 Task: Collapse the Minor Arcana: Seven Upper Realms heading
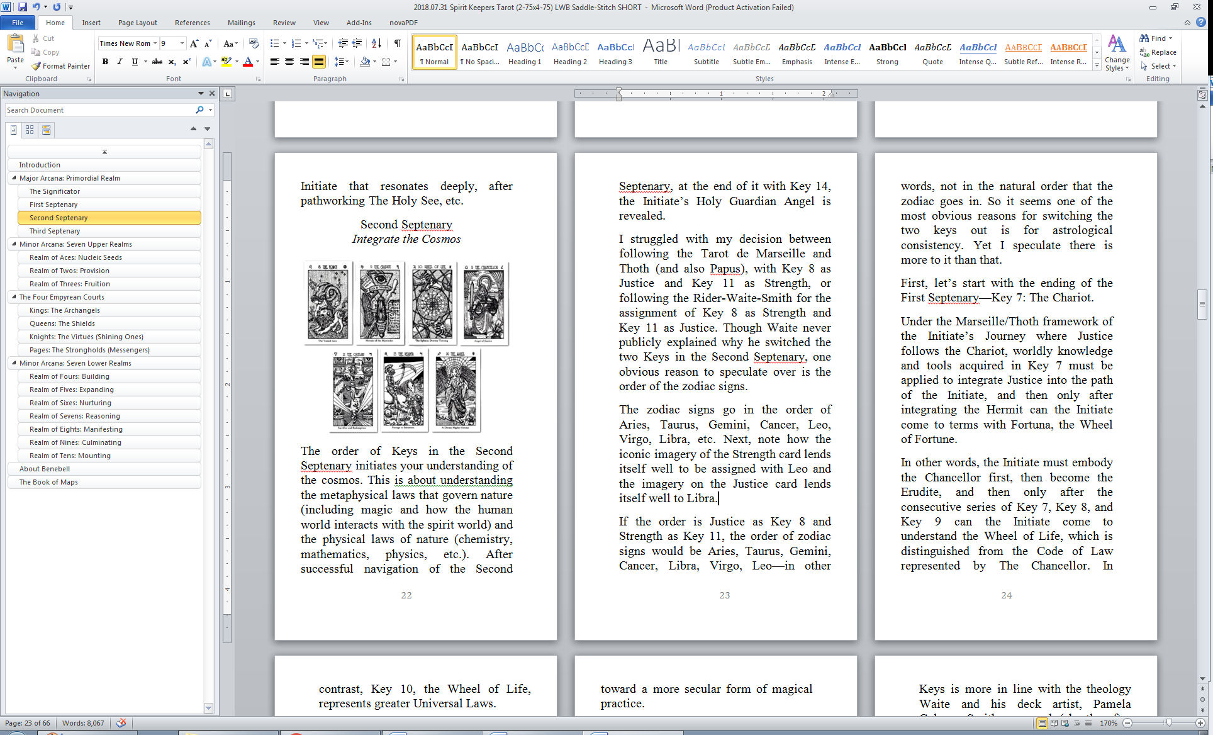coord(14,244)
